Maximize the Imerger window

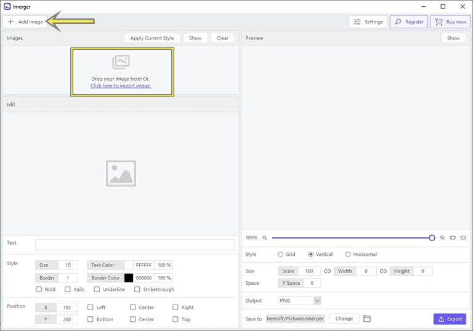point(443,6)
